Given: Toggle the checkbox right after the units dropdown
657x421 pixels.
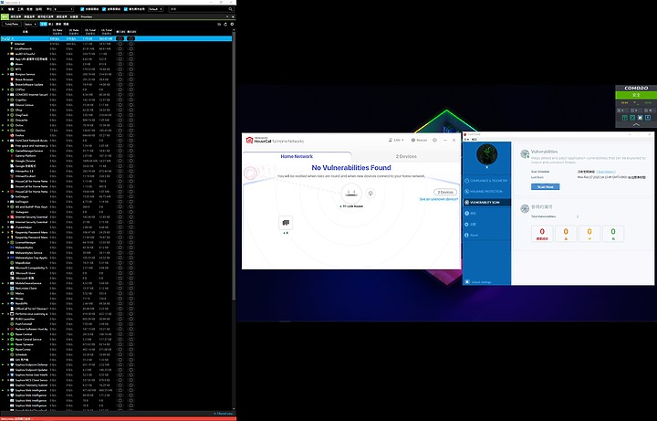Looking at the screenshot, I should [x=82, y=9].
